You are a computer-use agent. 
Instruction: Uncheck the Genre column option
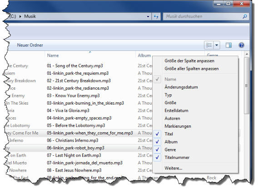pos(157,150)
